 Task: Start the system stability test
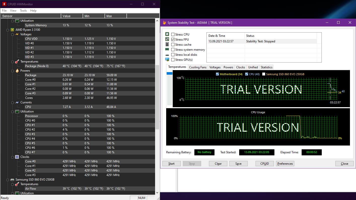click(x=171, y=164)
